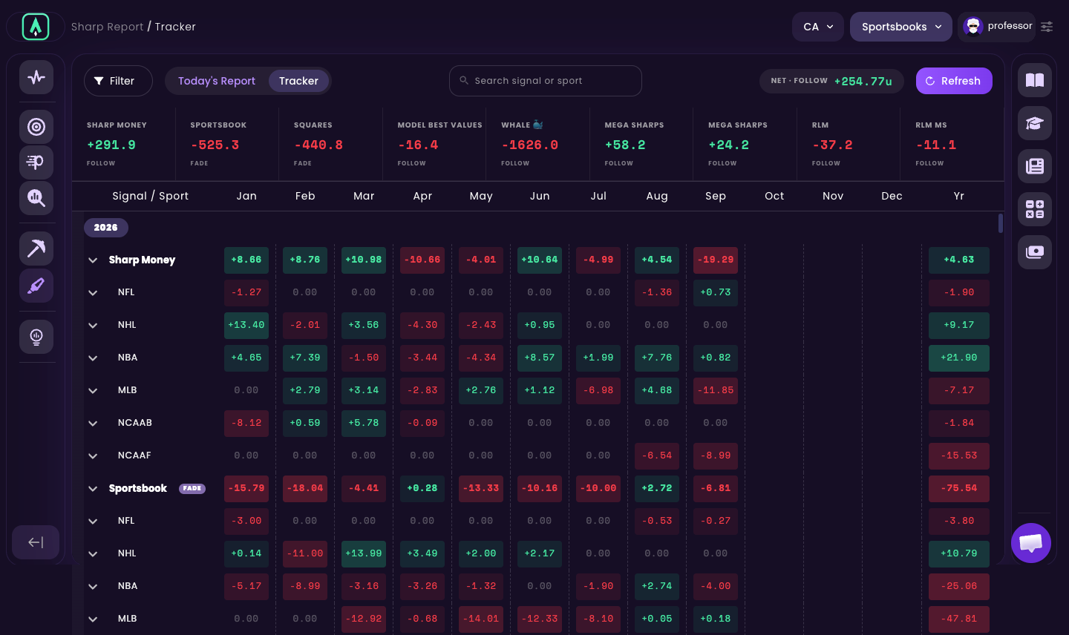
Task: Click the Search signal or sport field
Action: tap(546, 81)
